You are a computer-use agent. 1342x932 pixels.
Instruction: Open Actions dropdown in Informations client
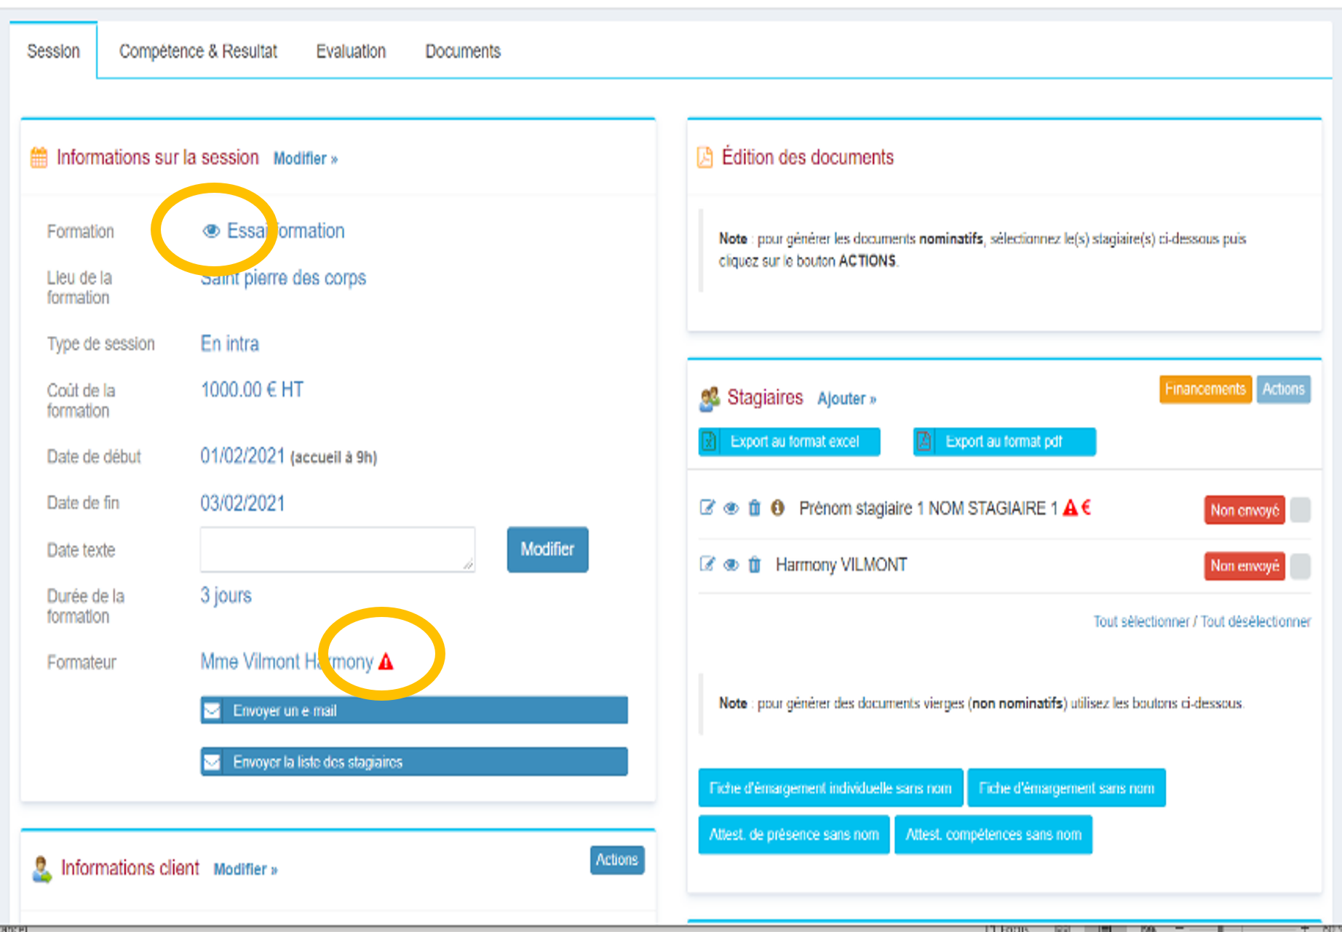tap(616, 860)
